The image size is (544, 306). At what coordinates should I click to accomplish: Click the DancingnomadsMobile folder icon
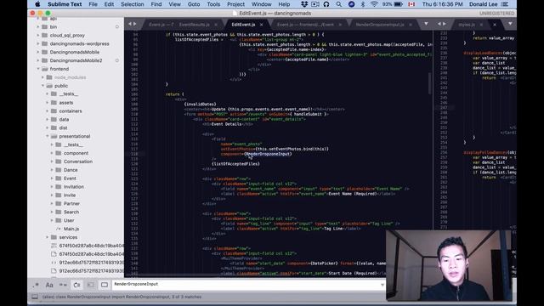tap(44, 52)
